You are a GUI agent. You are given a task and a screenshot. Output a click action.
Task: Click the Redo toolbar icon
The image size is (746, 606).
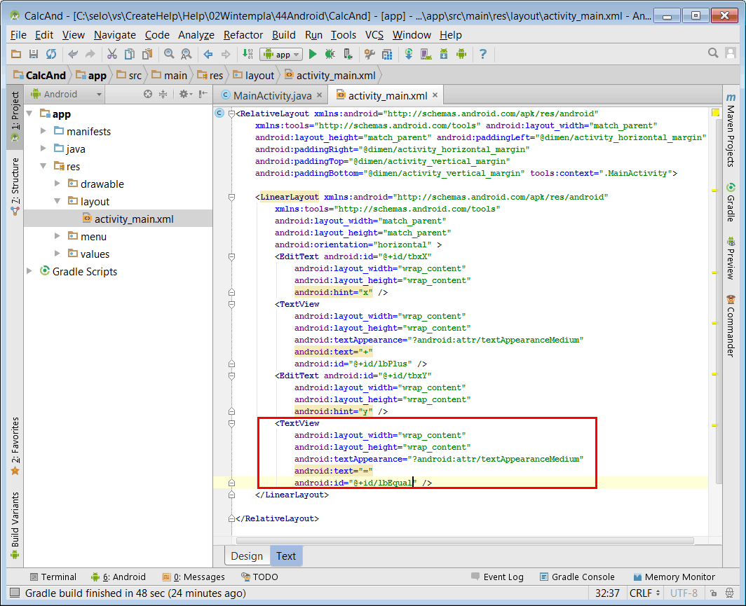[90, 54]
